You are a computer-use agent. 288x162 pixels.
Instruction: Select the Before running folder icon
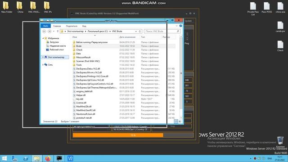(x=74, y=42)
